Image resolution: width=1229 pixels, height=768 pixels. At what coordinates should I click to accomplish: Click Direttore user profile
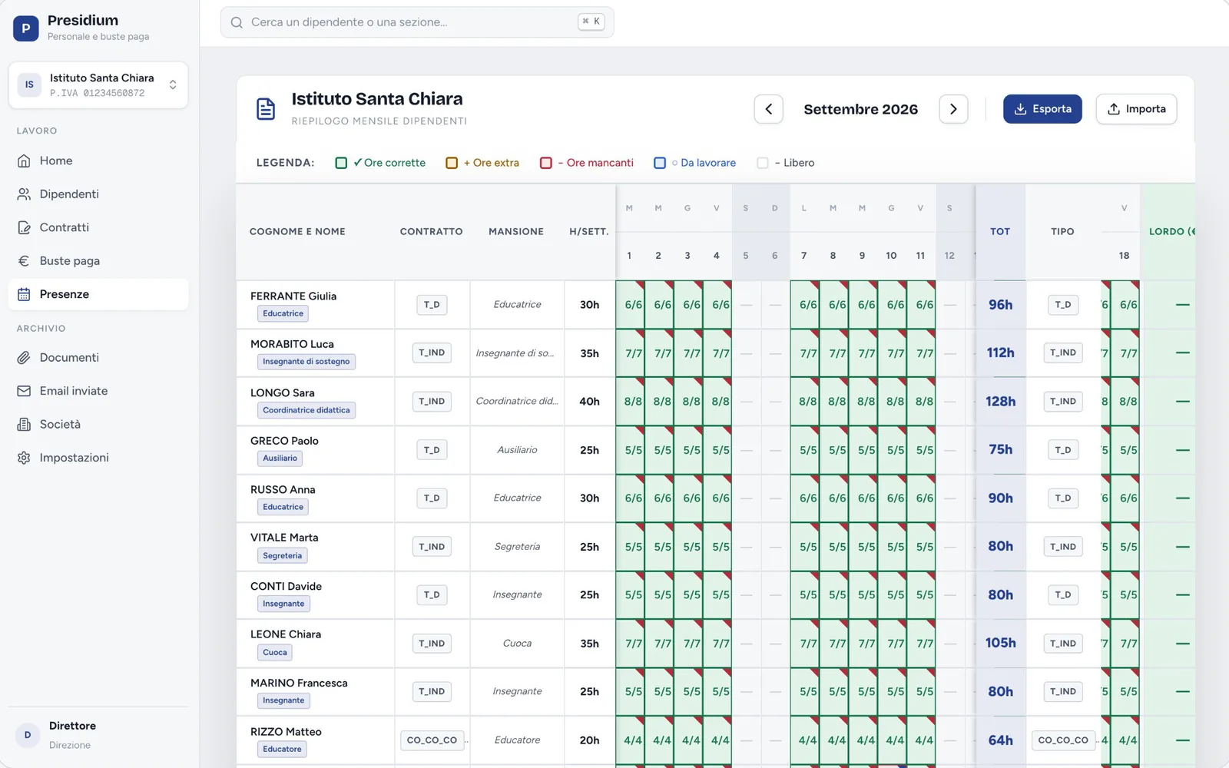[98, 735]
